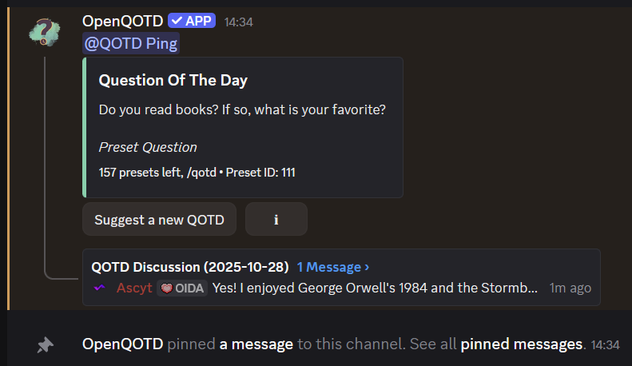The width and height of the screenshot is (632, 366).
Task: Click the verified APP badge
Action: [192, 21]
